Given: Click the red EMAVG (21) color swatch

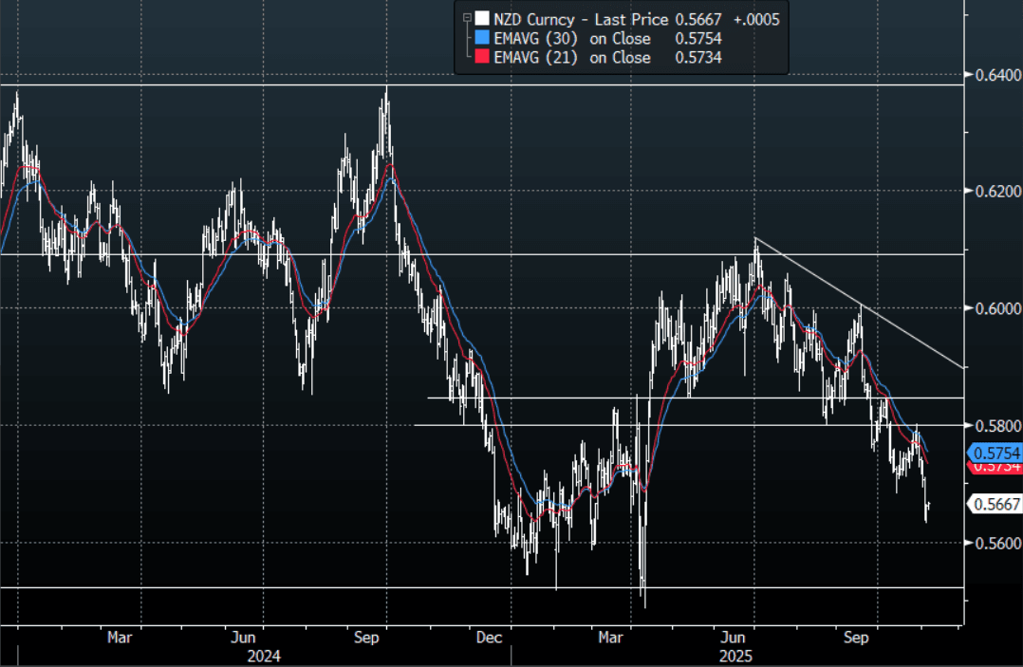Looking at the screenshot, I should pos(482,58).
